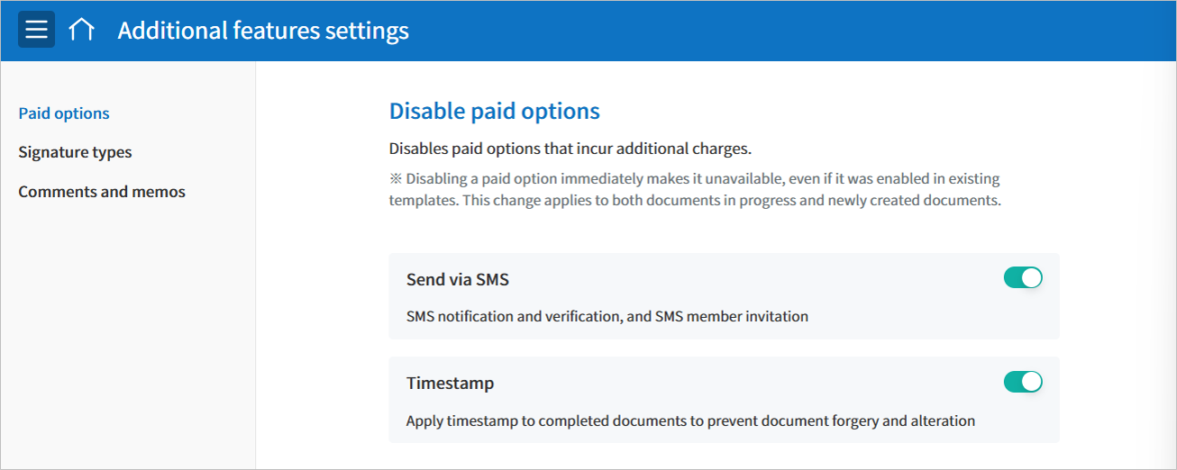
Task: Click blank area of the left sidebar
Action: point(126,342)
